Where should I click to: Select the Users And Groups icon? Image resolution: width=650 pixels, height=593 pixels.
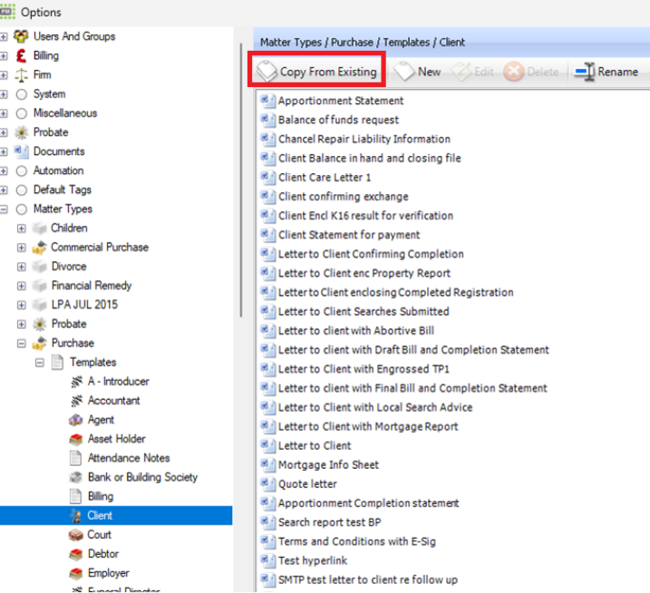(21, 36)
